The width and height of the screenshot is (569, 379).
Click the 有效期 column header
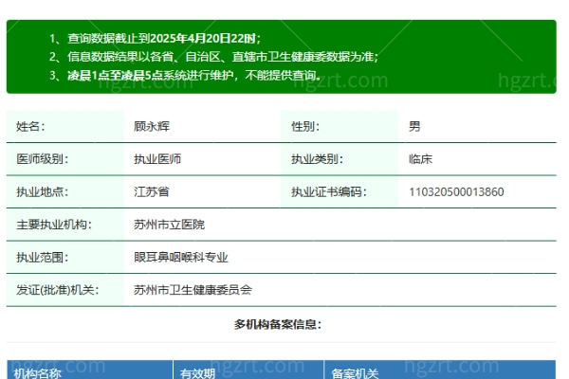198,373
